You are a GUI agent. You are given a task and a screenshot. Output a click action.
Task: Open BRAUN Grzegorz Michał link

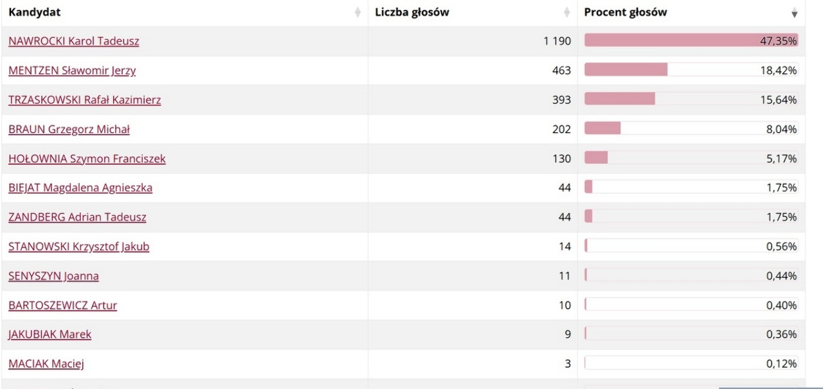click(x=69, y=130)
